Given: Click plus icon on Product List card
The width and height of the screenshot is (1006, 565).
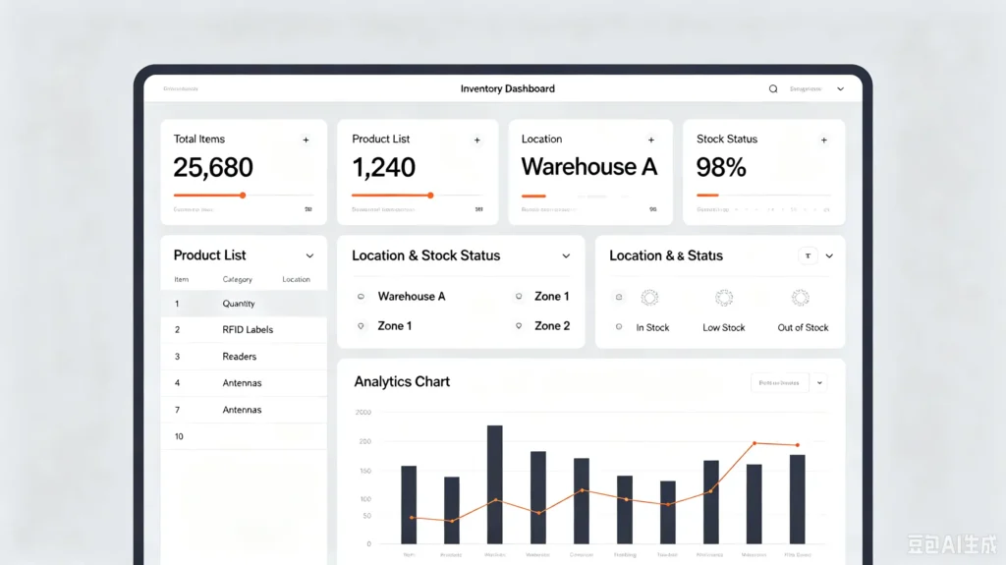Looking at the screenshot, I should click(x=477, y=140).
